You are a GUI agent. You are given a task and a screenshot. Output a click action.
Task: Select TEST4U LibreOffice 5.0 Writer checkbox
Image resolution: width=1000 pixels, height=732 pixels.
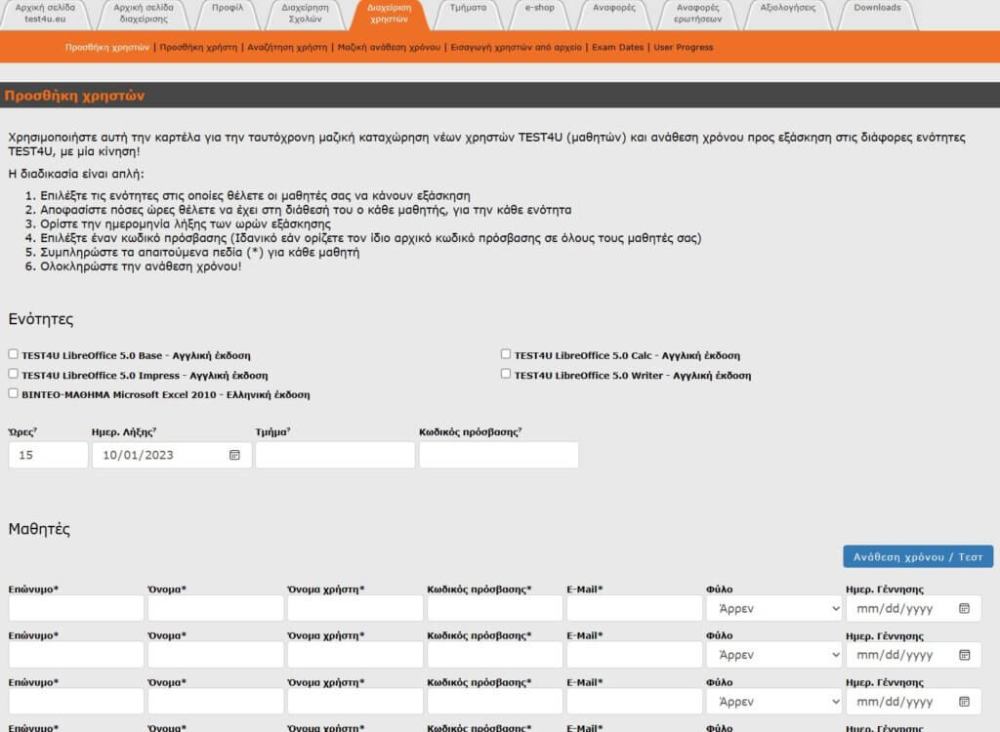506,375
